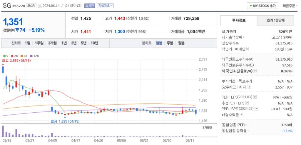
Task: Click the change rate -5.19%
Action: tap(36, 30)
